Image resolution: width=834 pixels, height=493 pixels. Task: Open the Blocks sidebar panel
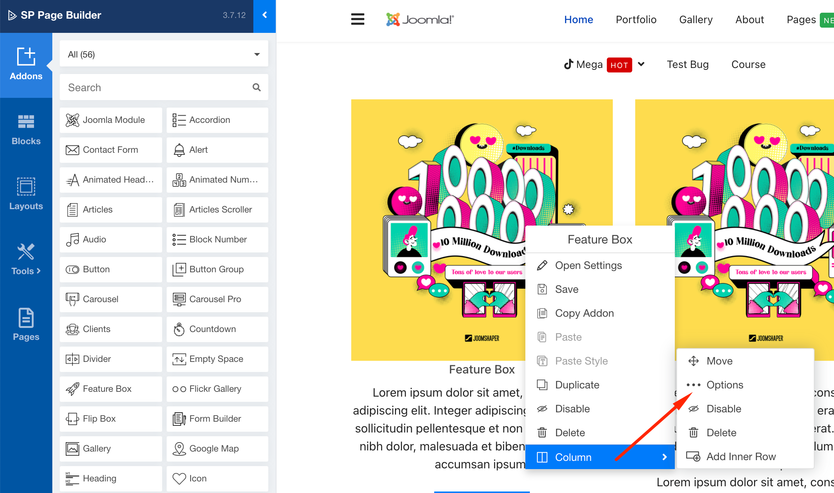click(x=26, y=130)
